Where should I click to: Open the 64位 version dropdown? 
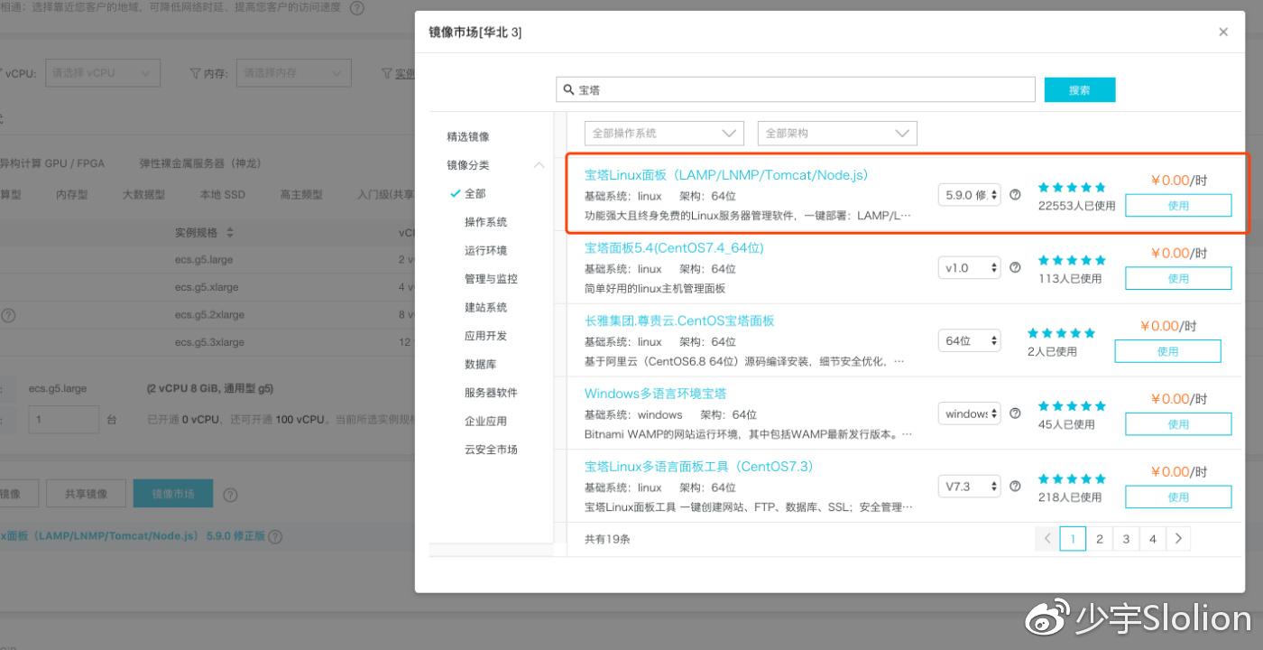(x=970, y=340)
